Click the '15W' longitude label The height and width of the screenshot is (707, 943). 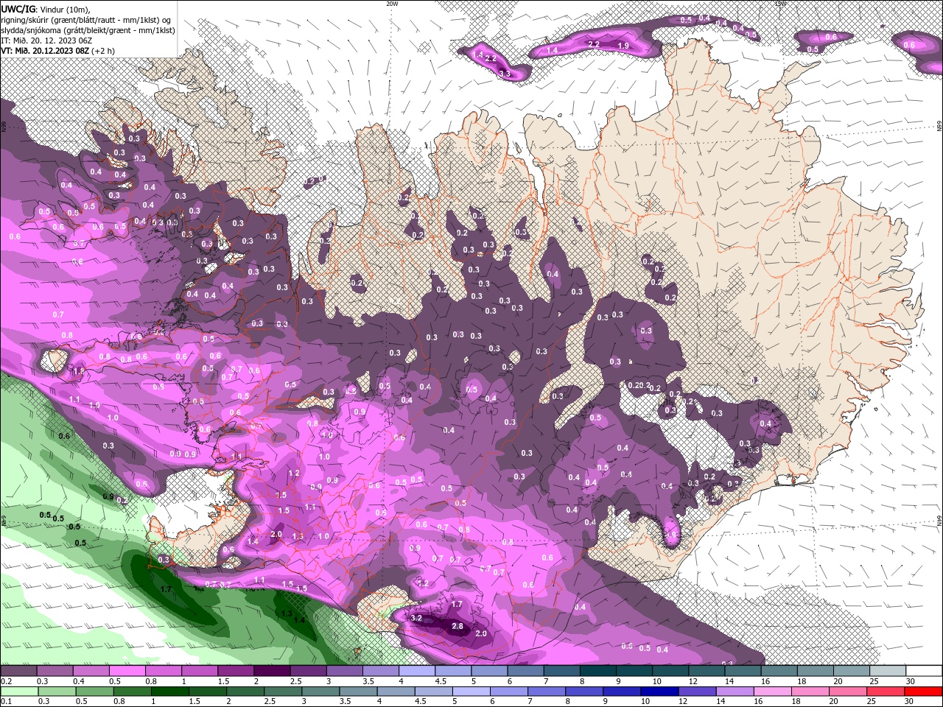coord(780,4)
